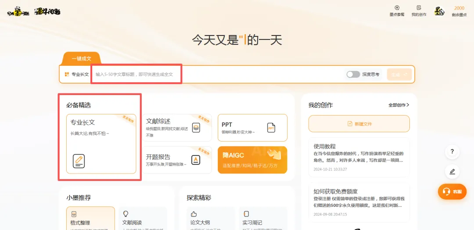Select the 一键成文 tab
This screenshot has width=474, height=230.
pos(81,59)
